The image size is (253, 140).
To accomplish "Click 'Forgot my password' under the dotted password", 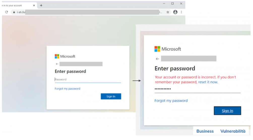I will click(x=171, y=101).
